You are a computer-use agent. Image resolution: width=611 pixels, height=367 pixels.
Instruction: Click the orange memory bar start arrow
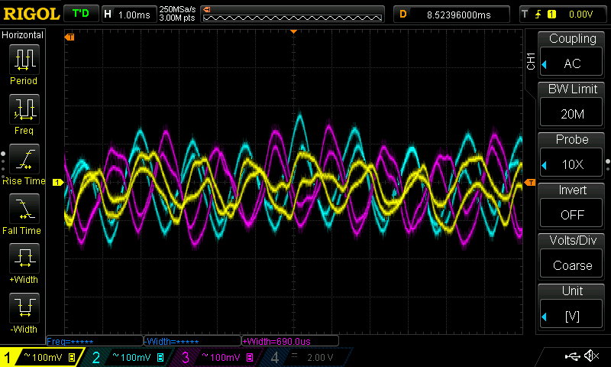point(207,10)
